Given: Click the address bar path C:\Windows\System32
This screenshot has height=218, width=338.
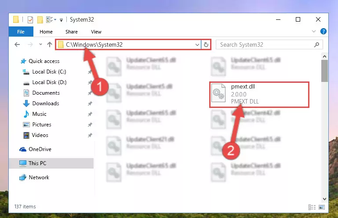Looking at the screenshot, I should click(94, 44).
